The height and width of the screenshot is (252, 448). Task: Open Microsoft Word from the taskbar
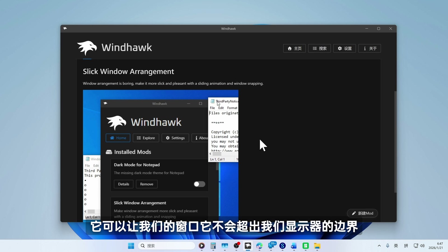coord(294,246)
